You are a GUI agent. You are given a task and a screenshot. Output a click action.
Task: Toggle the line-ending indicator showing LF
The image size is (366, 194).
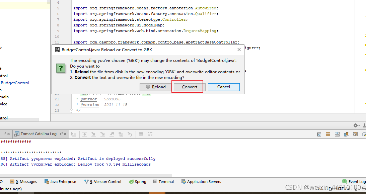330,189
